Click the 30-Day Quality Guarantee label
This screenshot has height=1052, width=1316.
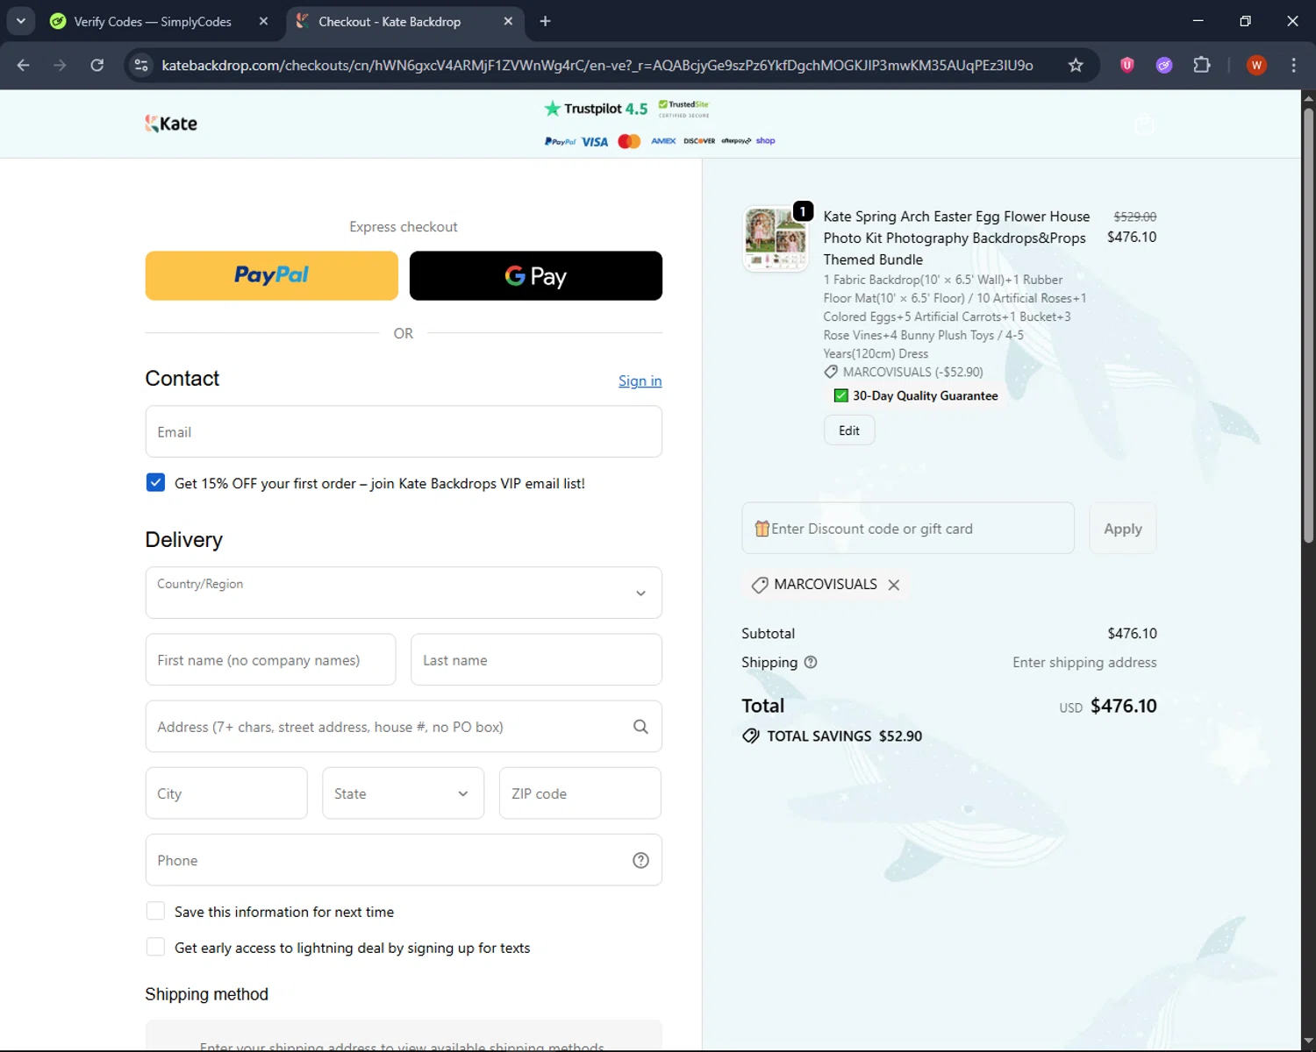click(916, 396)
